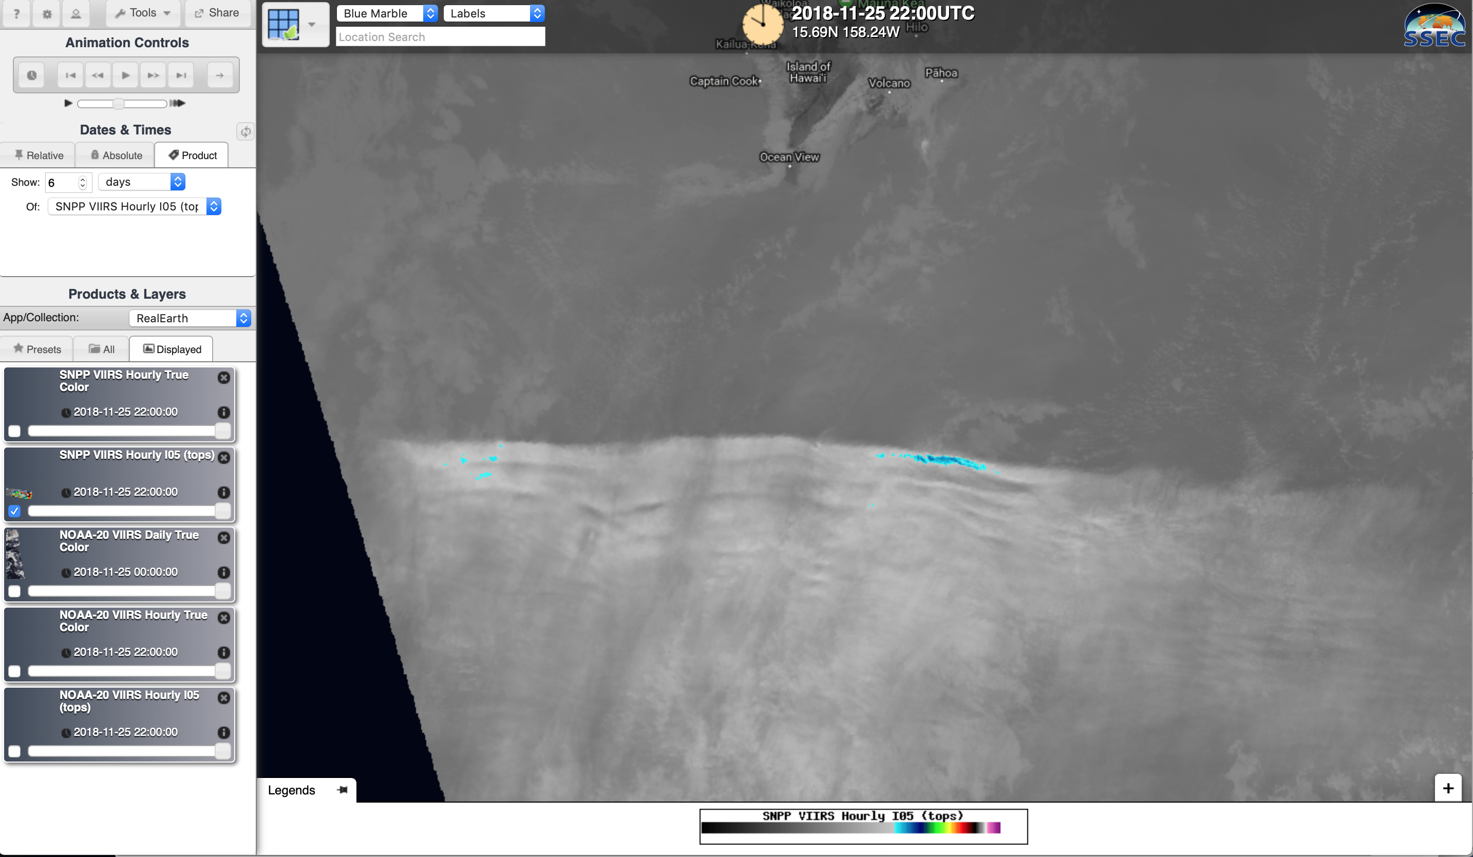The image size is (1473, 857).
Task: Expand the grid layout dropdown arrow
Action: [312, 25]
